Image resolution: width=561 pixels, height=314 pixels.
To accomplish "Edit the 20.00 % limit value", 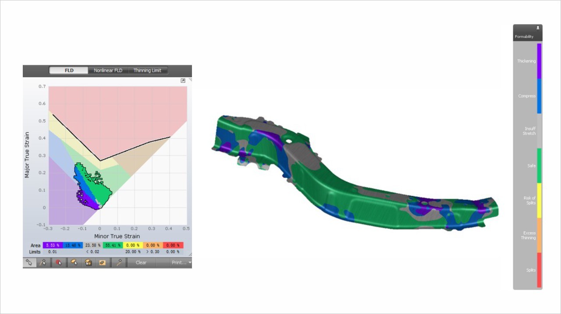I will click(133, 252).
